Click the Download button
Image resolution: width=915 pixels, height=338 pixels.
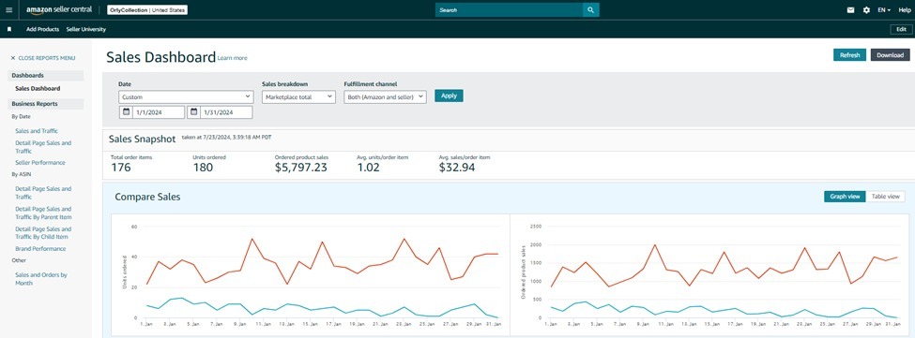[890, 55]
